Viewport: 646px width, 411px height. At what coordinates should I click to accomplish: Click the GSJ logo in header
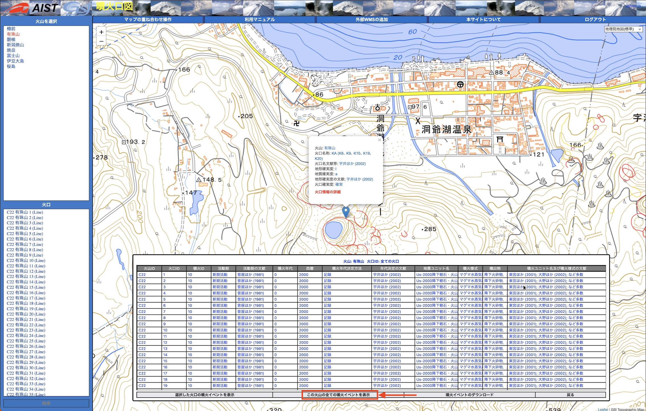[x=76, y=8]
